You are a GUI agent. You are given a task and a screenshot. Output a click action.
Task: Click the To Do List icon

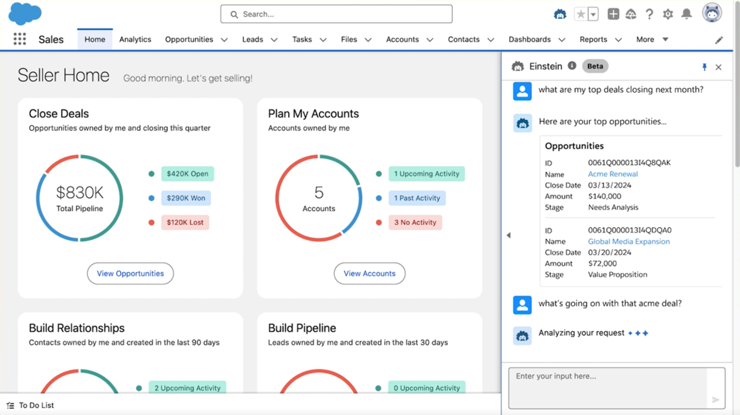11,405
